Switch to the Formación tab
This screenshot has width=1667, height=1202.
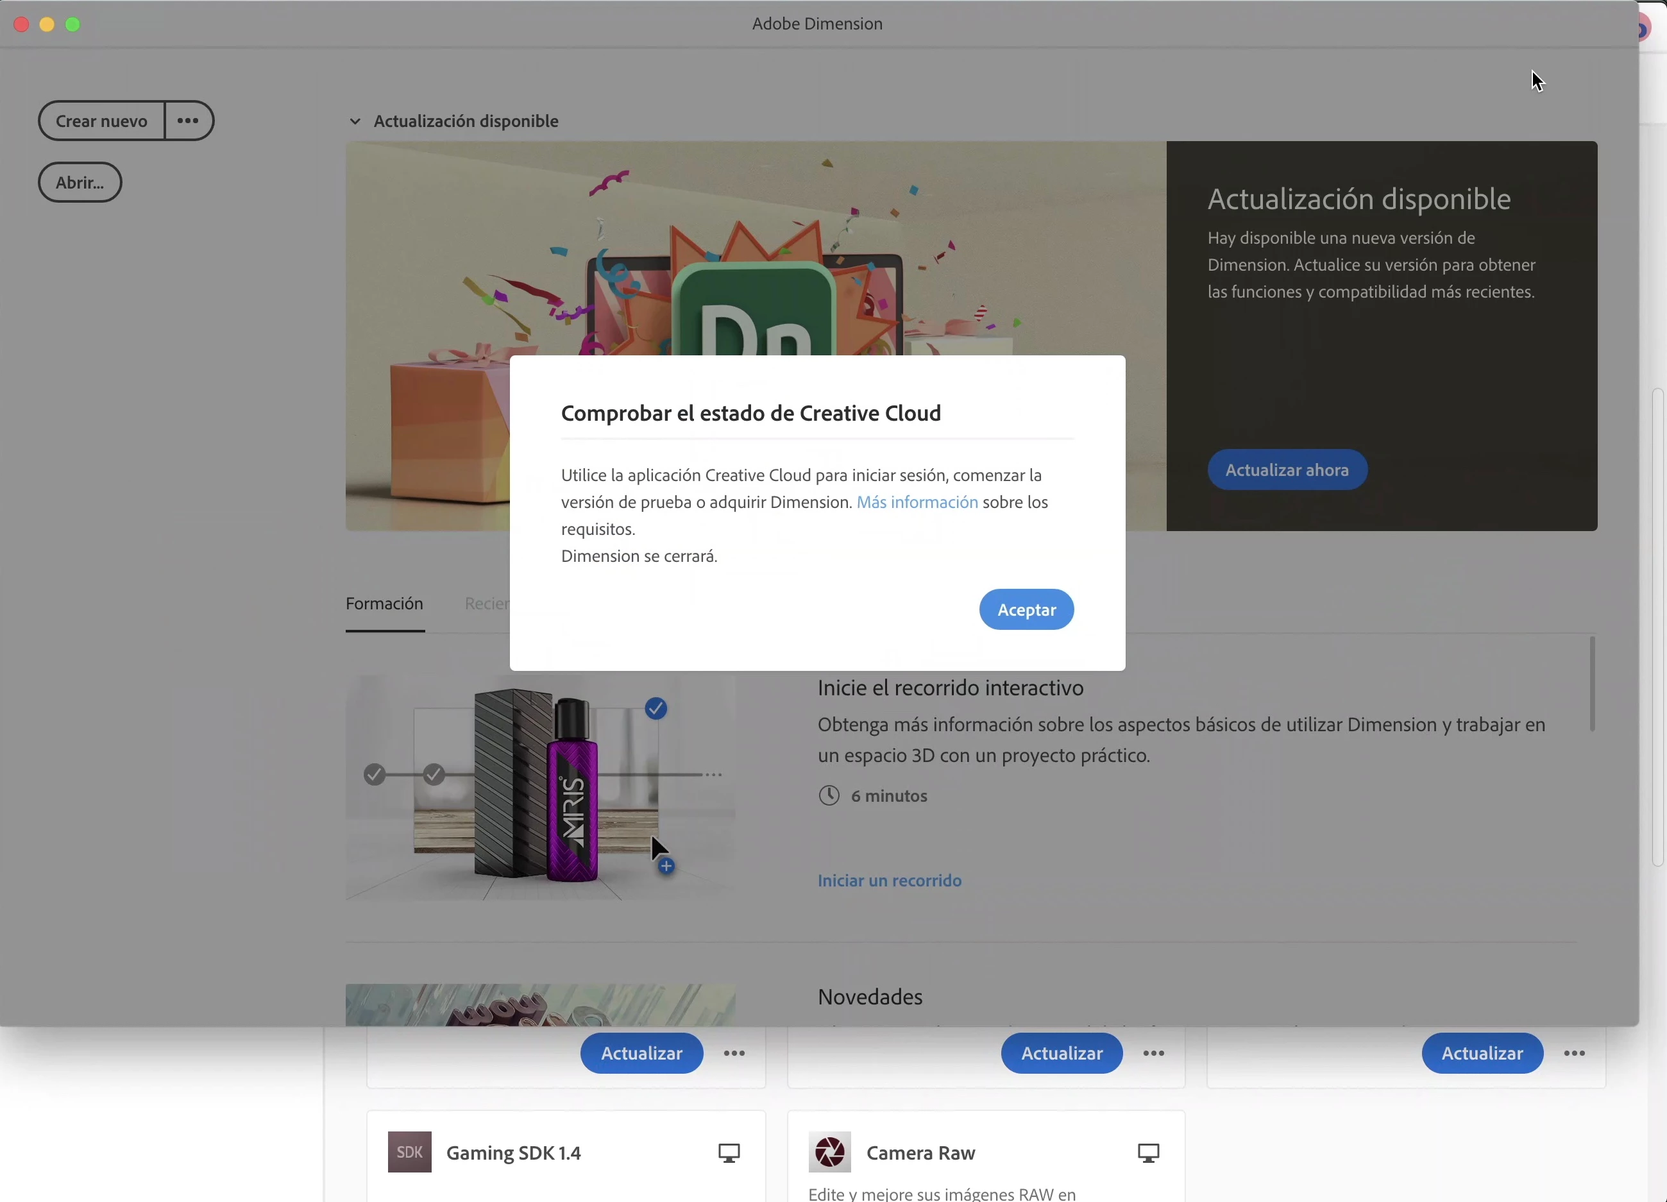(x=384, y=604)
